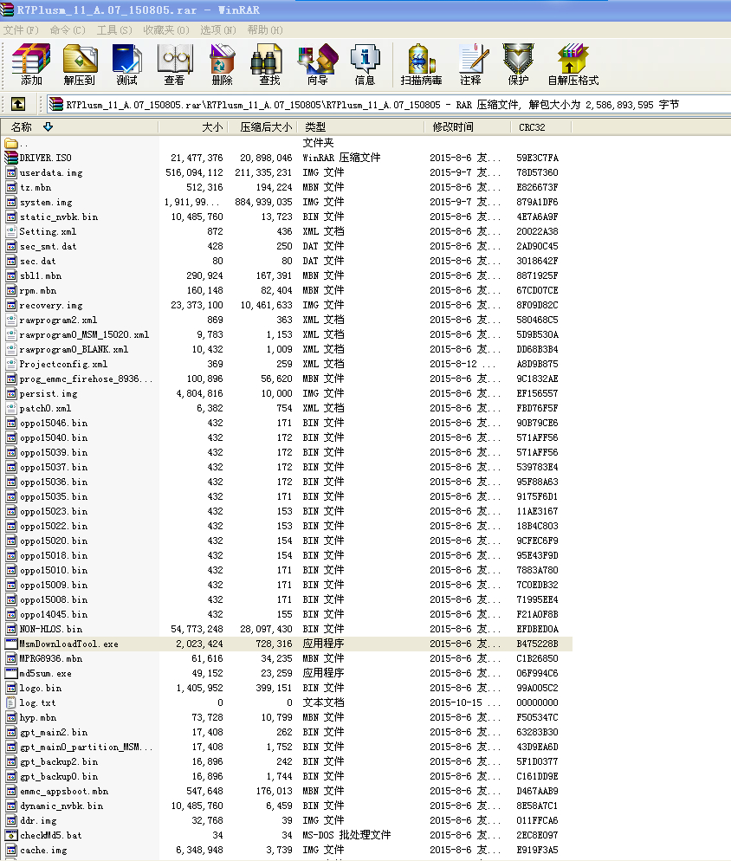731x861 pixels.
Task: Sort by Size (大小) column header
Action: tap(193, 127)
